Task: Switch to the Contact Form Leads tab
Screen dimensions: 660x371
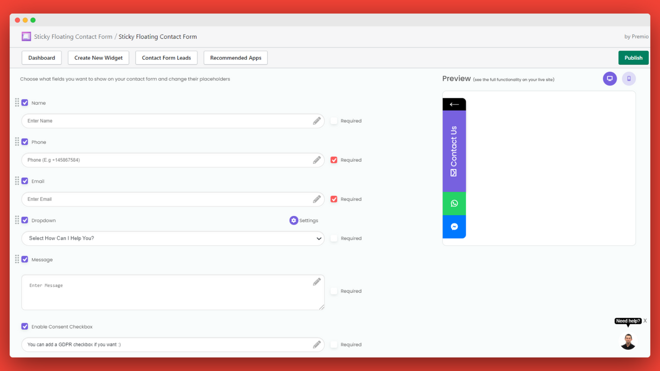Action: click(166, 58)
